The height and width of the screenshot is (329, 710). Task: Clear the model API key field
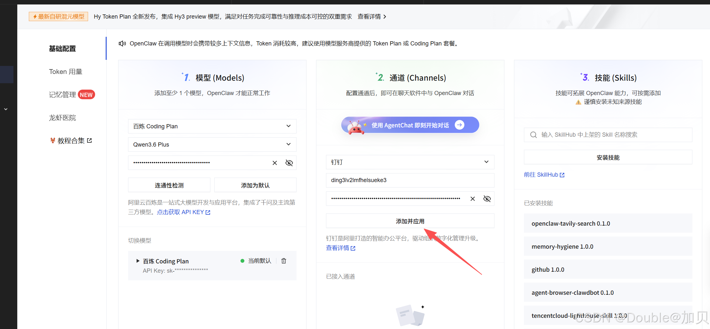pyautogui.click(x=274, y=163)
